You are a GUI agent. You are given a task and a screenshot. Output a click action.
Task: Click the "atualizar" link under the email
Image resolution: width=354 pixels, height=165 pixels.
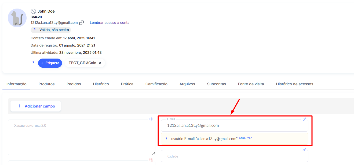tap(245, 138)
